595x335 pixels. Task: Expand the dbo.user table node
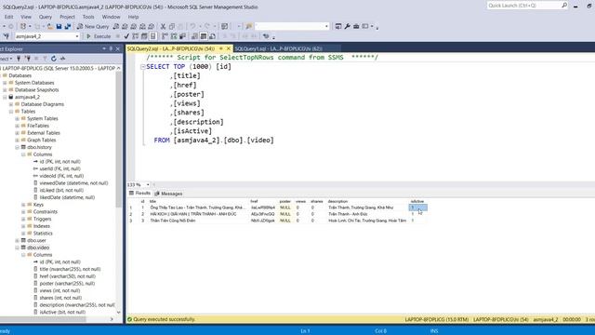pos(17,240)
